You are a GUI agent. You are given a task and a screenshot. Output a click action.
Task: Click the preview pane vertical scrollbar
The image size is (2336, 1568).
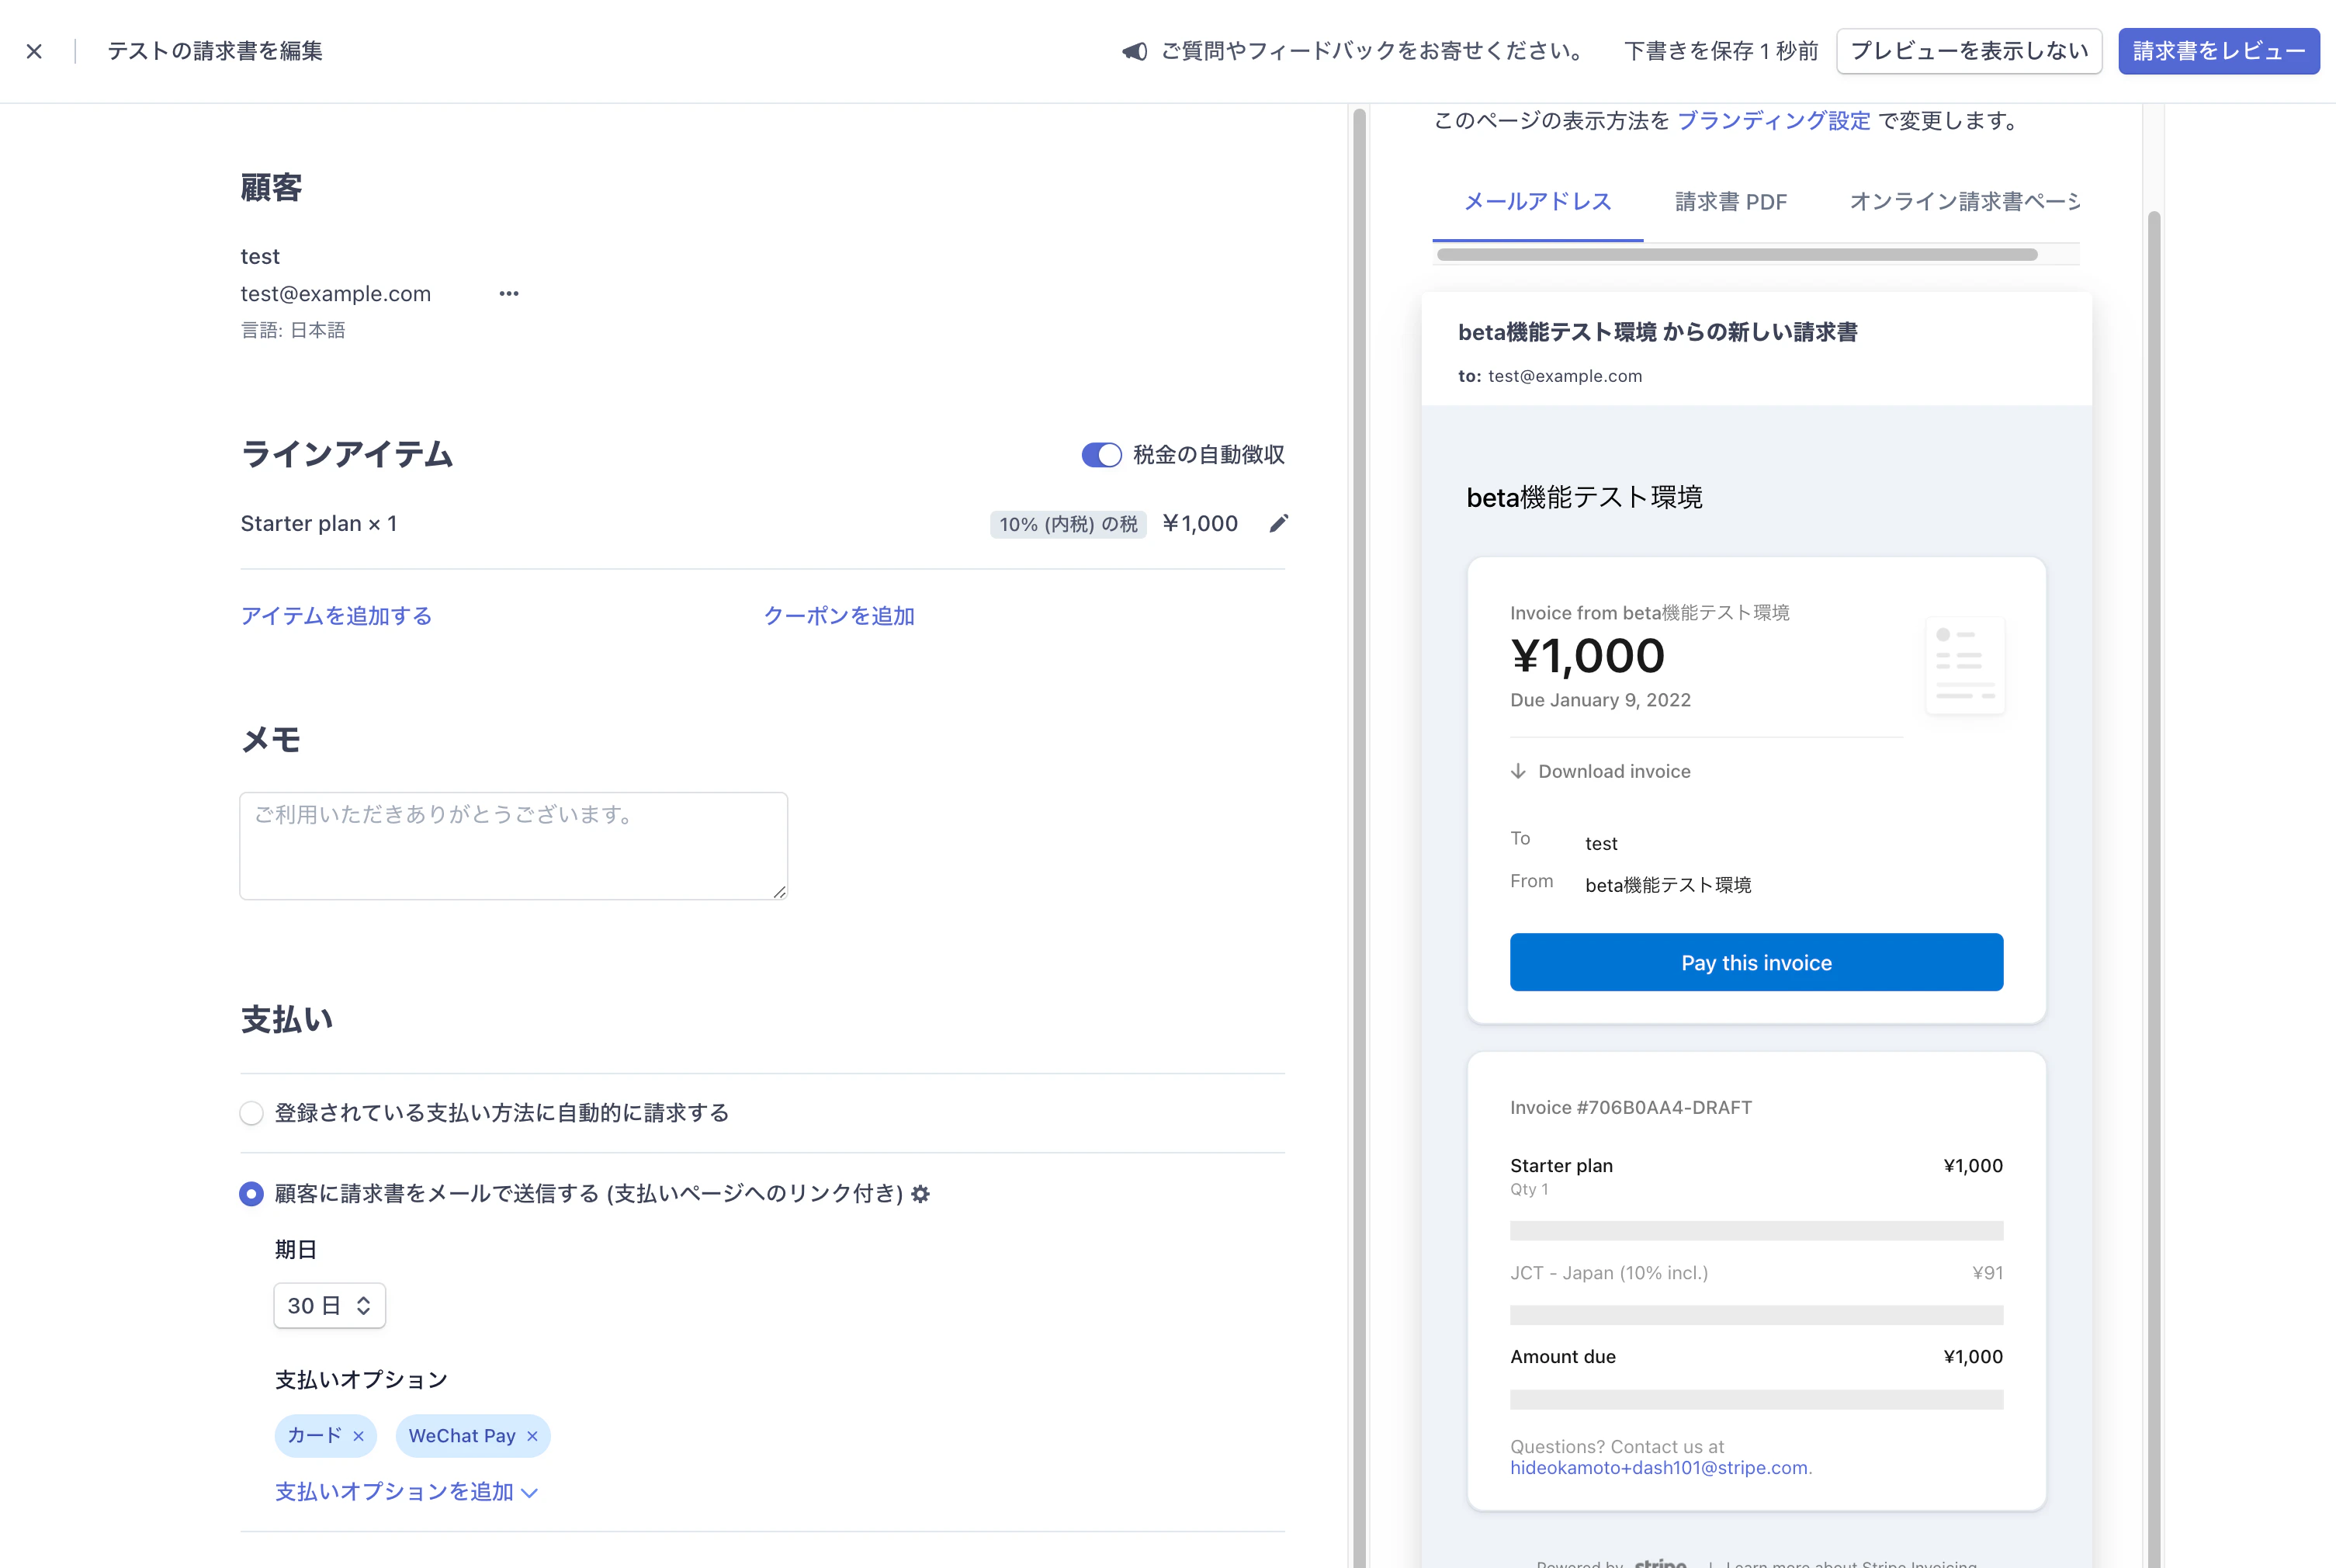click(x=2153, y=888)
